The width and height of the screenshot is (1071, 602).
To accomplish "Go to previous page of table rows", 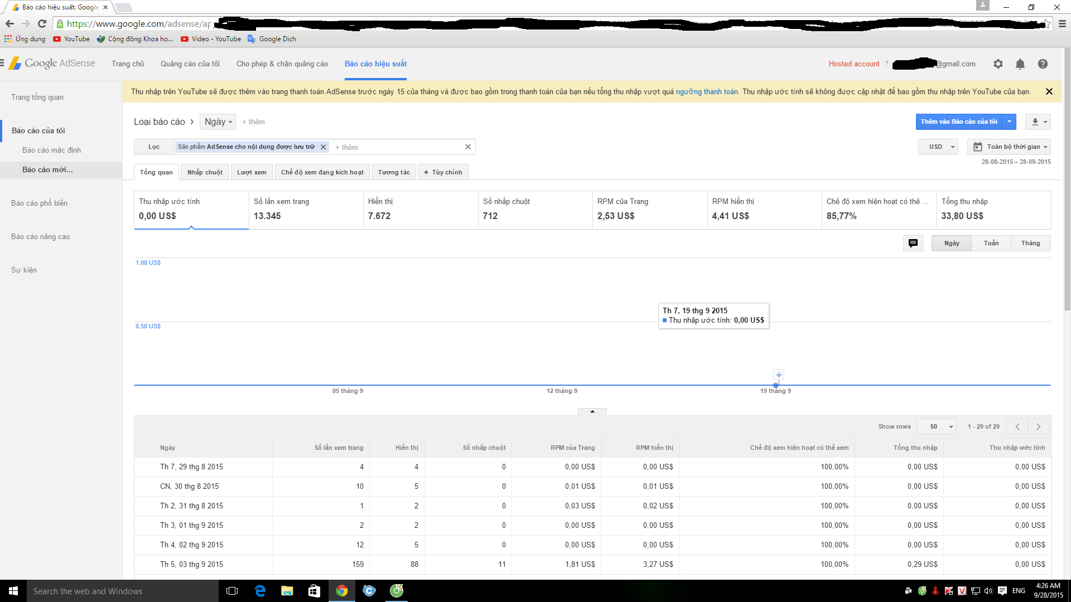I will [x=1017, y=427].
